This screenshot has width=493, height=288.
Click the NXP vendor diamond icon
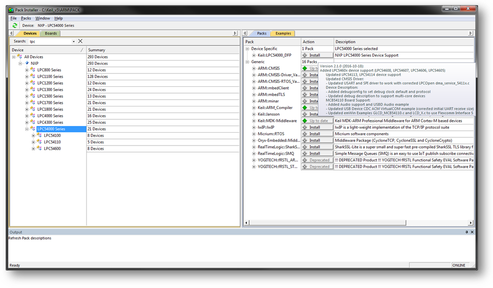click(x=27, y=63)
